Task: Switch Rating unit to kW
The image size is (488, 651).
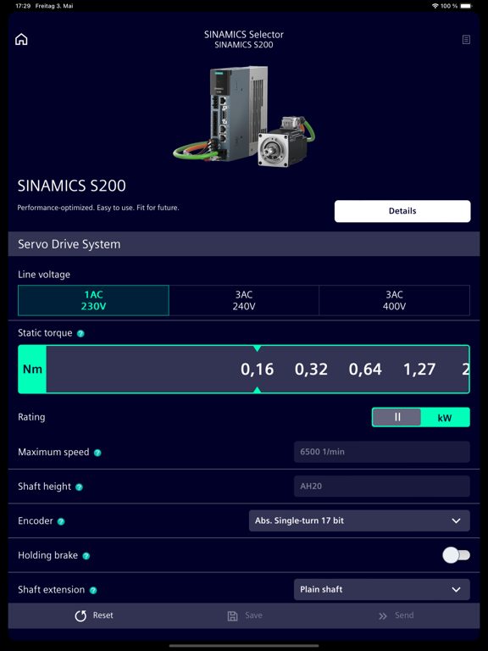Action: (445, 418)
